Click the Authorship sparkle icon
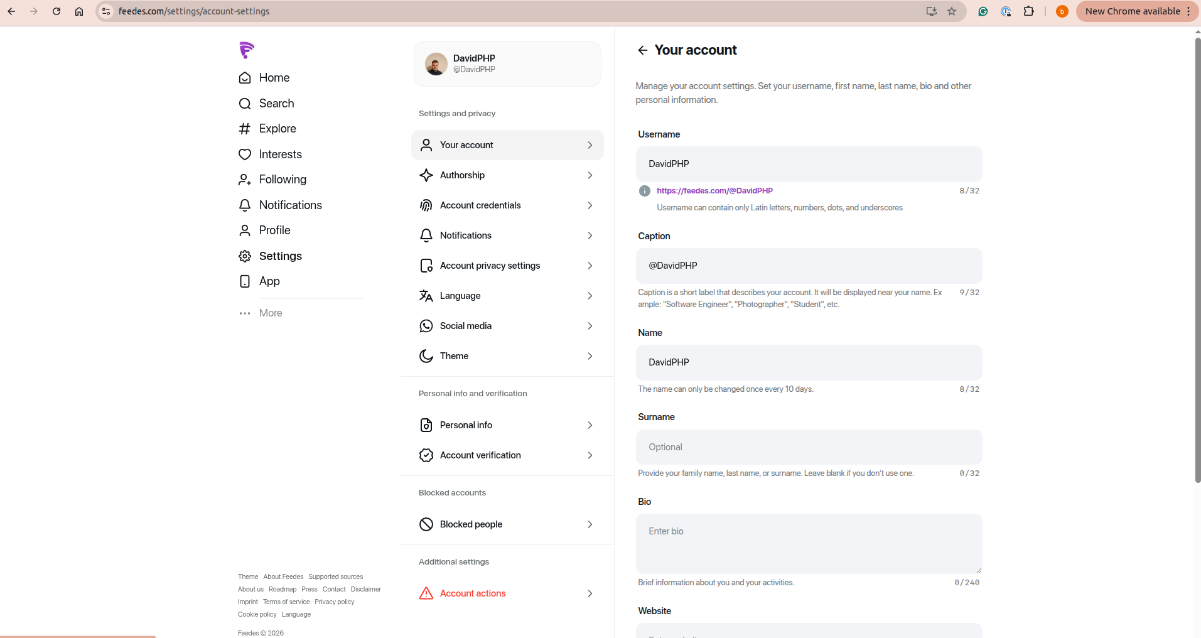This screenshot has width=1201, height=638. (426, 175)
